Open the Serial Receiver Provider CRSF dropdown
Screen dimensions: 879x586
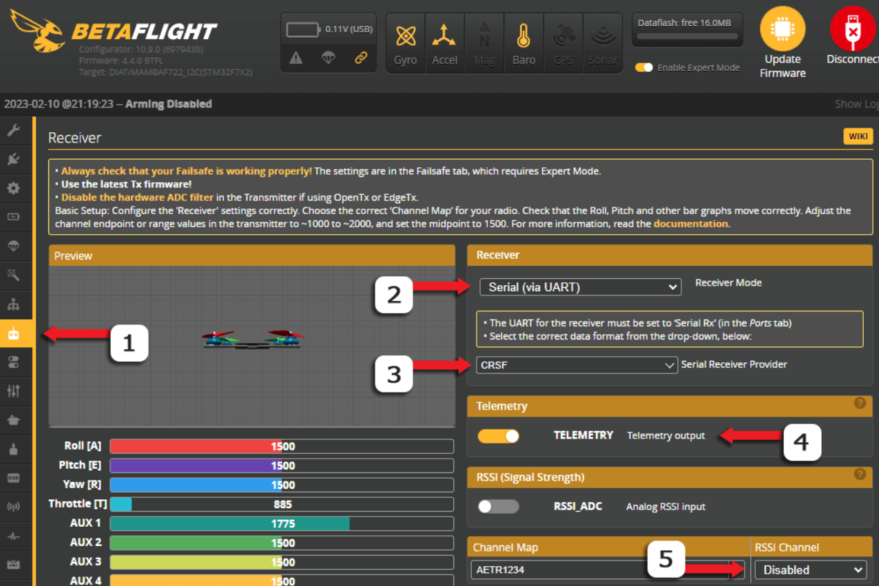577,365
